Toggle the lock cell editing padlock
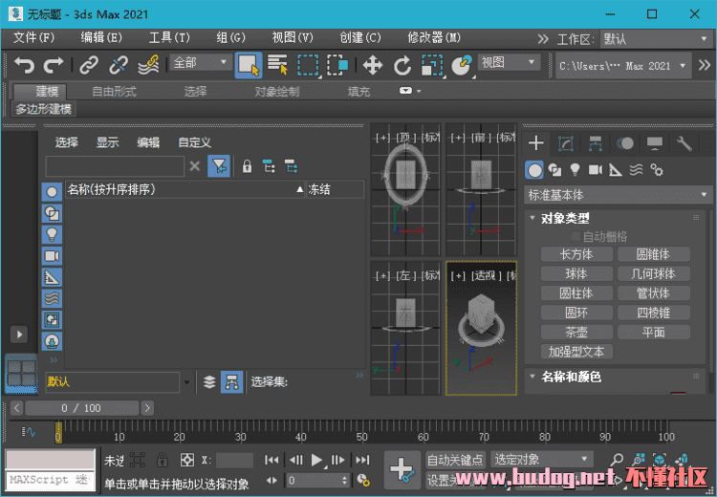The image size is (717, 497). coord(247,166)
